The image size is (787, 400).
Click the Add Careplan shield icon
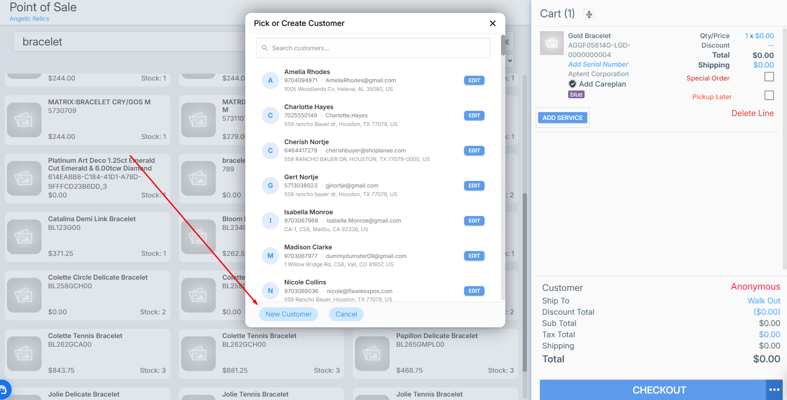(572, 84)
